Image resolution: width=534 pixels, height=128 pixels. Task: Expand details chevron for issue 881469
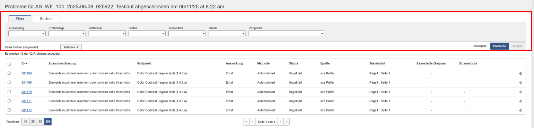520,83
